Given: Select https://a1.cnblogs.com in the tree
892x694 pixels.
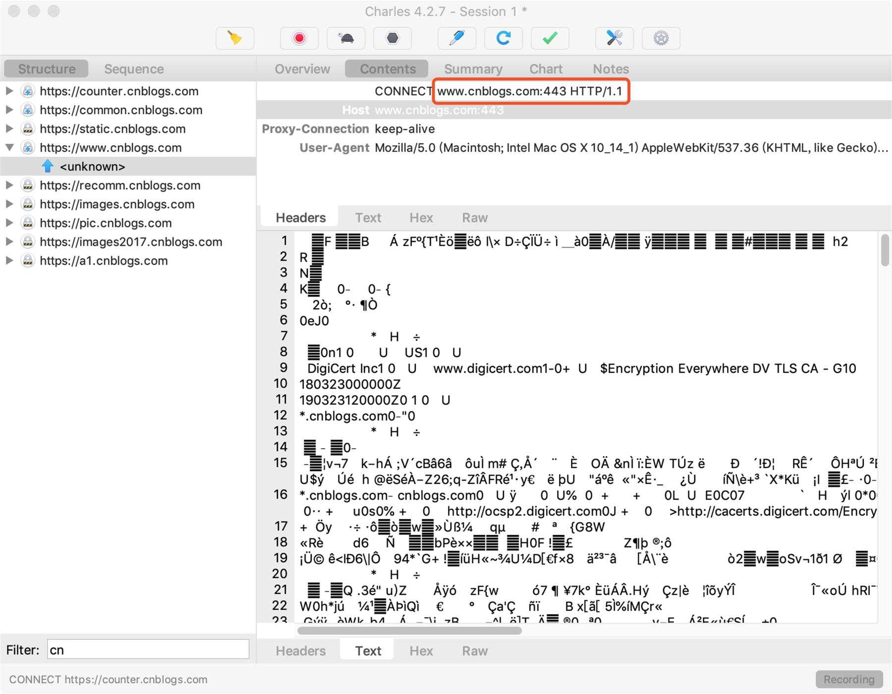Looking at the screenshot, I should tap(104, 261).
